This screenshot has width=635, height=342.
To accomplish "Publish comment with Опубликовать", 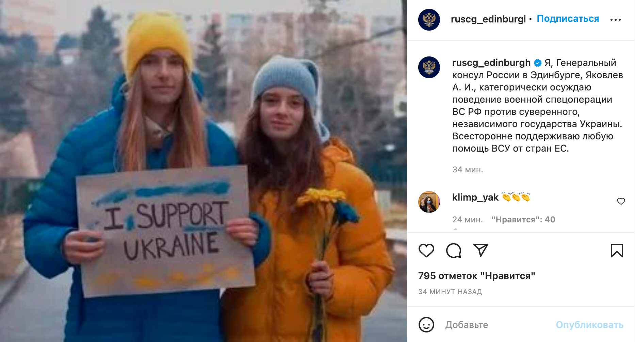I will pyautogui.click(x=590, y=325).
